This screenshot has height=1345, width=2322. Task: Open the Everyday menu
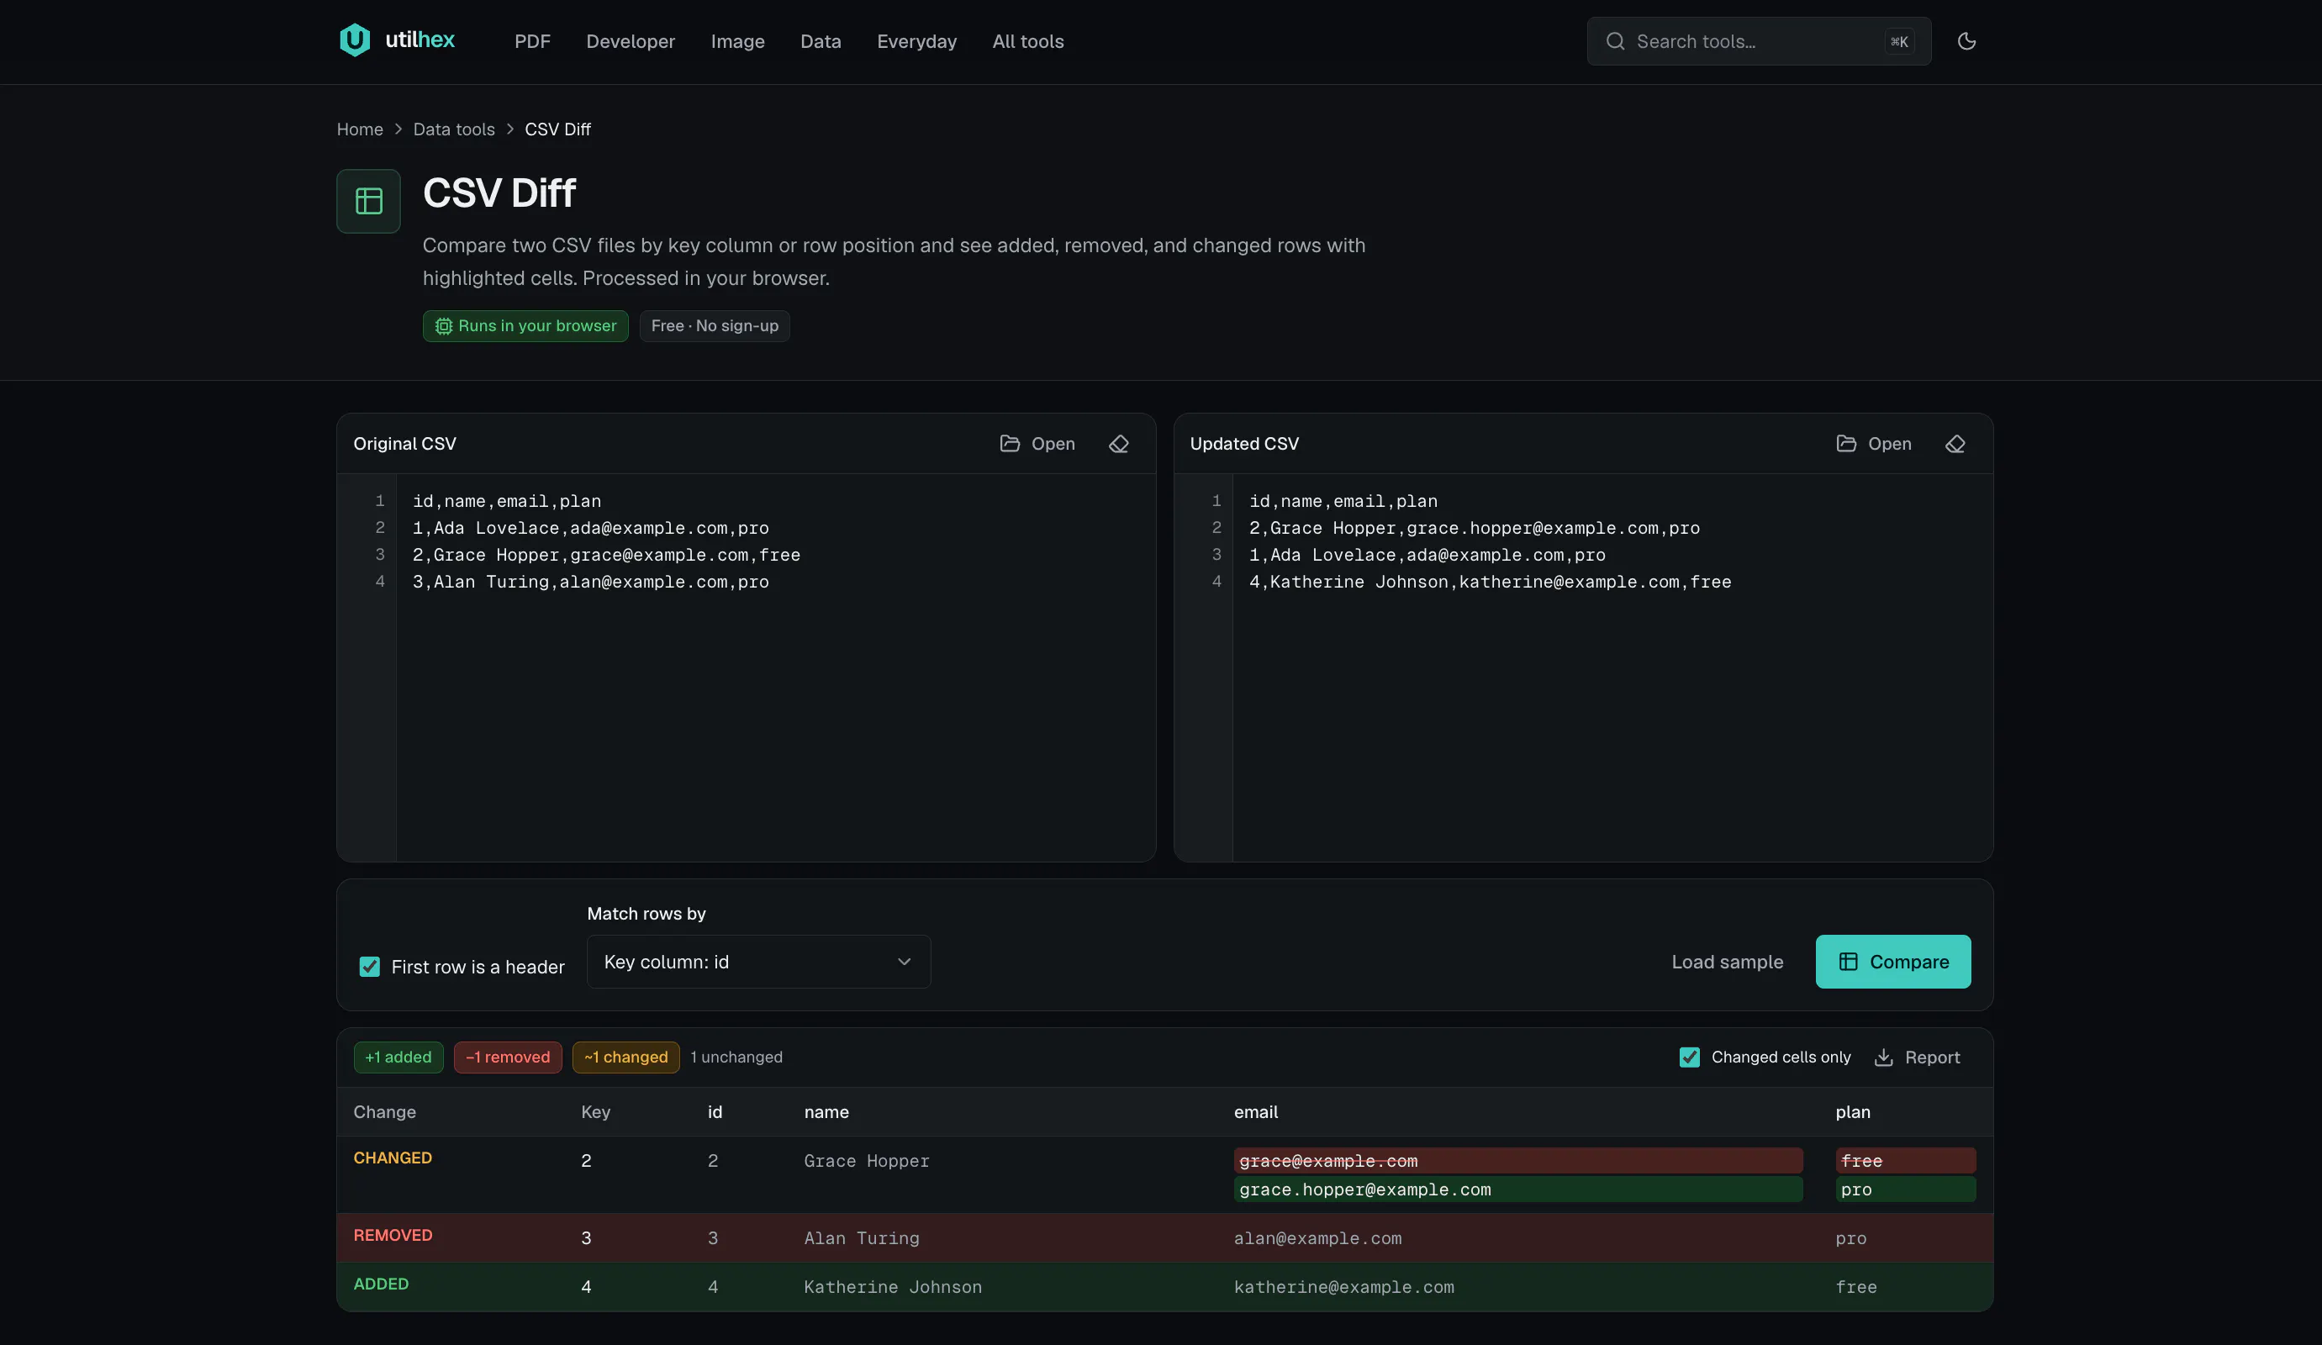coord(917,41)
